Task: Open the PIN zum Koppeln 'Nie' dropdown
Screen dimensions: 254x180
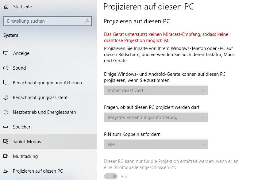Action: click(x=156, y=144)
